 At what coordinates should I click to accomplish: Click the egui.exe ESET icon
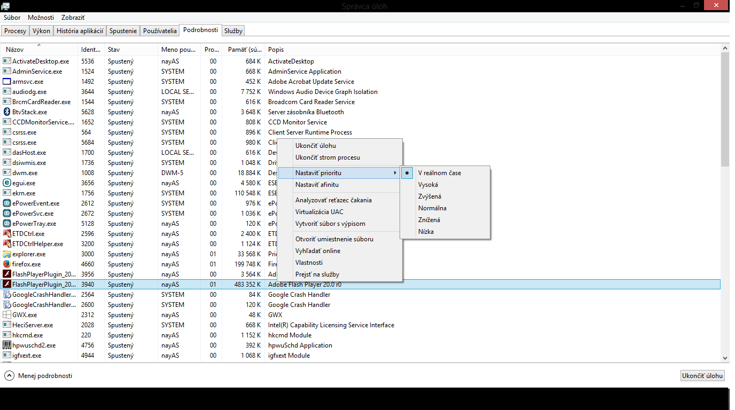(7, 183)
